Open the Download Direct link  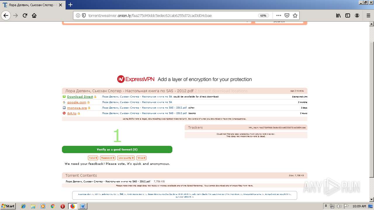tap(80, 97)
